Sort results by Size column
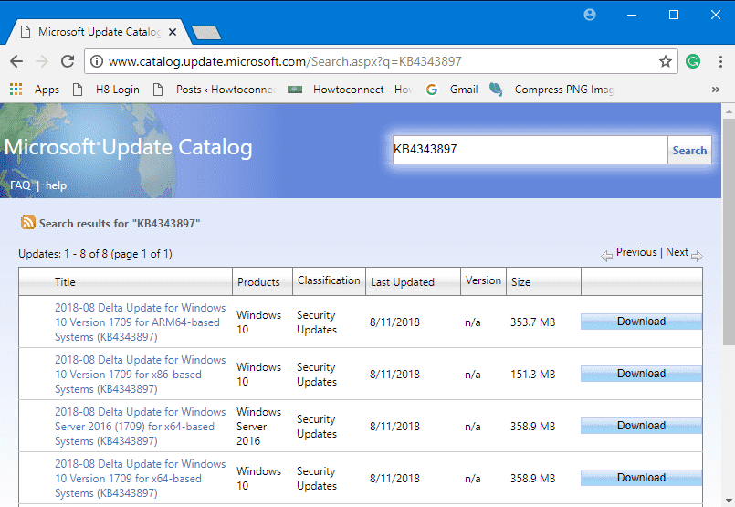 tap(520, 282)
